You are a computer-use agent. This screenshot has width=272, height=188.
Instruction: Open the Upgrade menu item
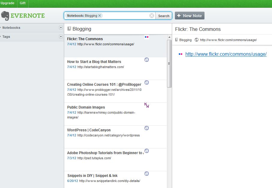tap(7, 3)
